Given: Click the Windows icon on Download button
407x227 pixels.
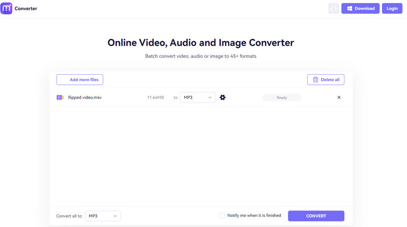Looking at the screenshot, I should [349, 9].
